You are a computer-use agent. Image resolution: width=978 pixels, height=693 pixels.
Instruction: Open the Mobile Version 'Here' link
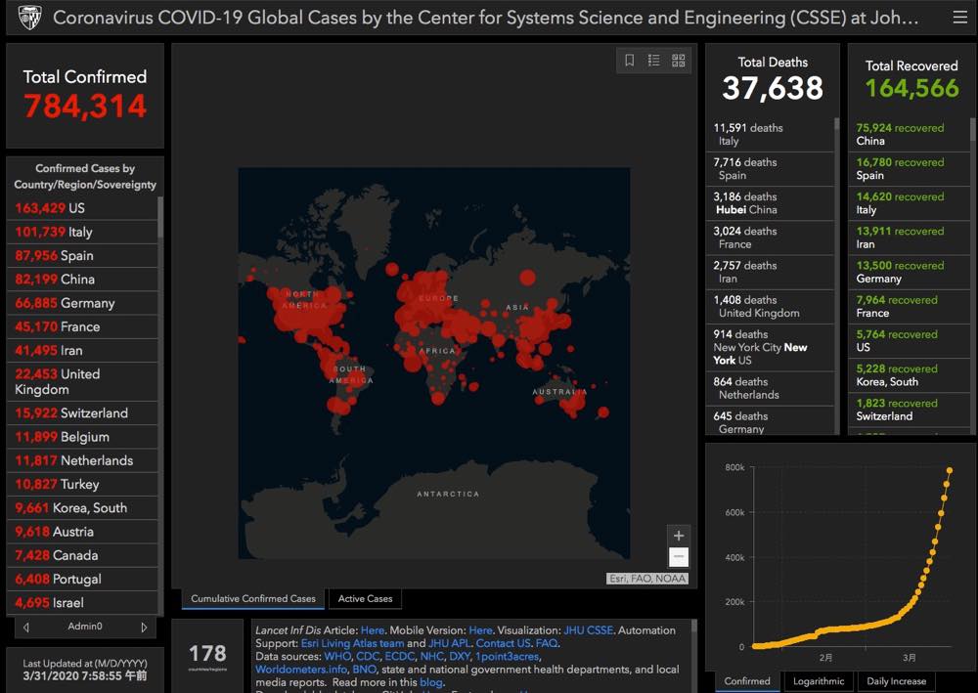(x=480, y=630)
